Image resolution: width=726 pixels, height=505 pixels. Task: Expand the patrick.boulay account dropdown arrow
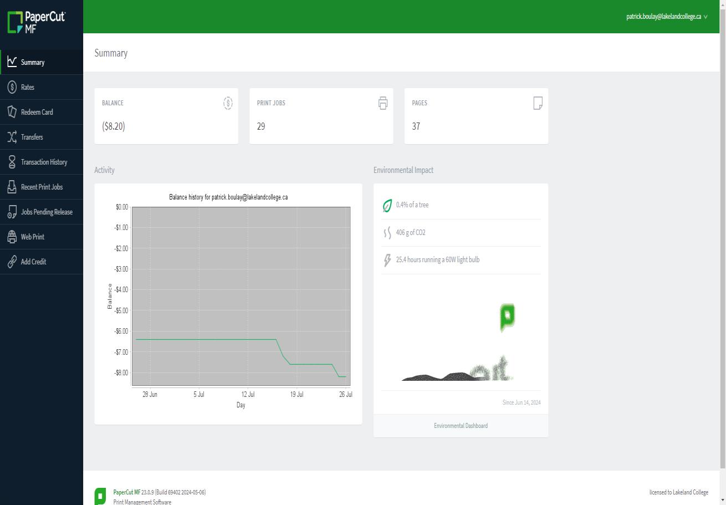tap(705, 17)
